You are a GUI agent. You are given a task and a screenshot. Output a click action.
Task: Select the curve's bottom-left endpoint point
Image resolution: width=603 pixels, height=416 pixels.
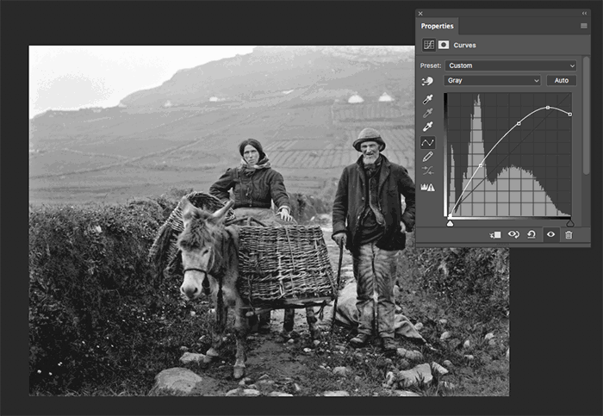450,215
